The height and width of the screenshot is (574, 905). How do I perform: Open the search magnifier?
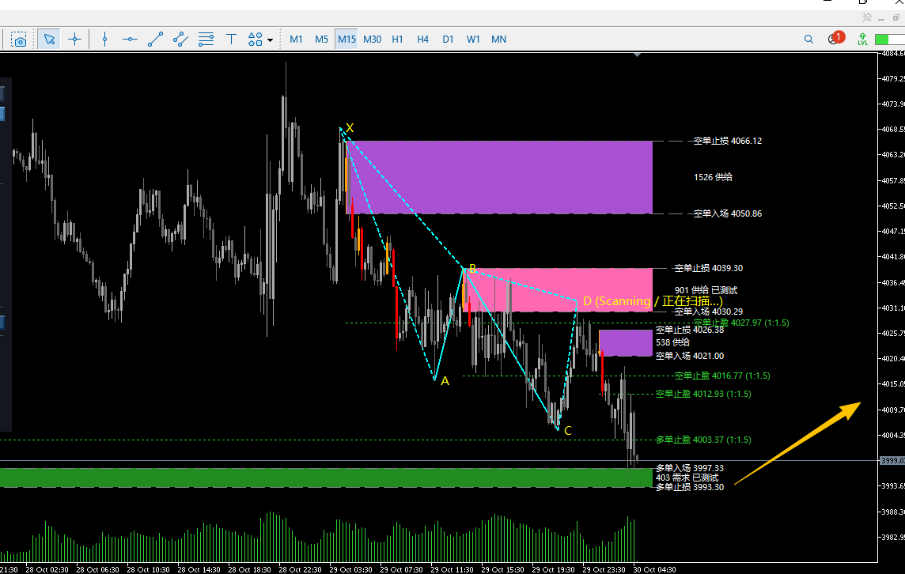tap(808, 40)
